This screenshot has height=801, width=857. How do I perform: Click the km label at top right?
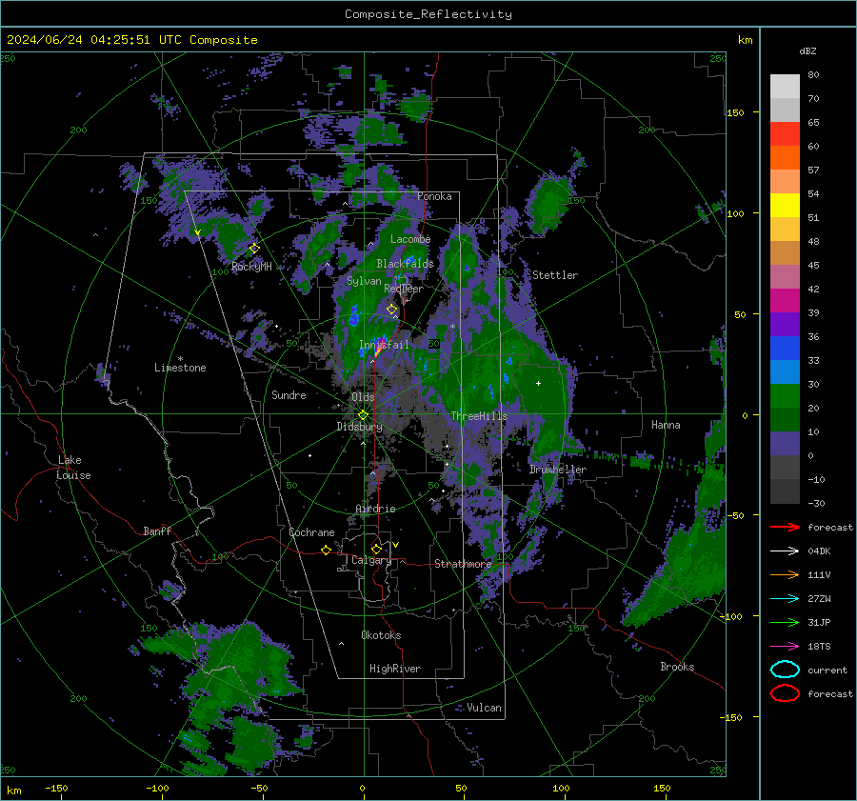coord(745,40)
